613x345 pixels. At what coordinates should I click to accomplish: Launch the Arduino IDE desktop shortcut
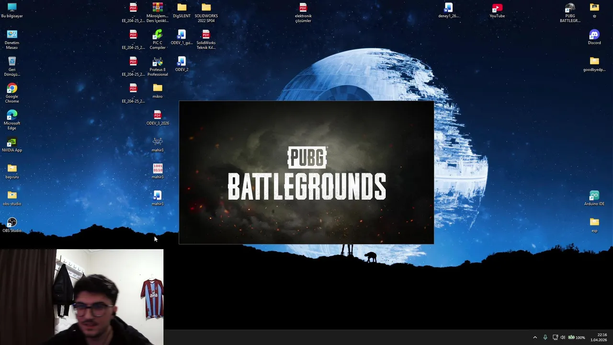[594, 198]
